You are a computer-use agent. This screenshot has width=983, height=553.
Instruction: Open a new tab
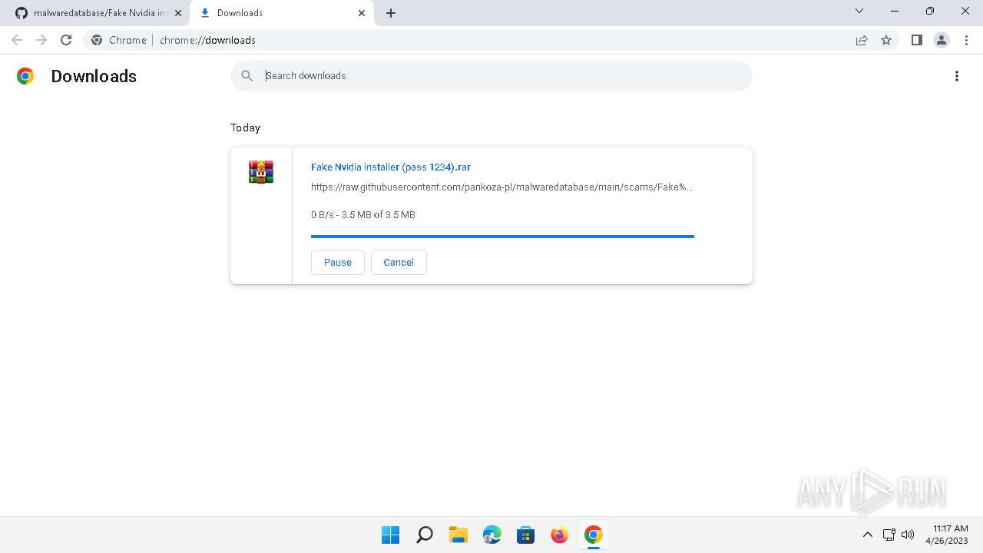point(391,13)
